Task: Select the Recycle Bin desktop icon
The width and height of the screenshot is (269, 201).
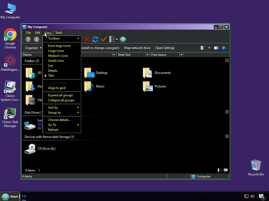Action: (256, 168)
